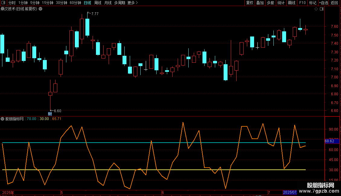This screenshot has height=196, width=341.
Task: Switch to 周线 weekly chart
Action: 98,3
